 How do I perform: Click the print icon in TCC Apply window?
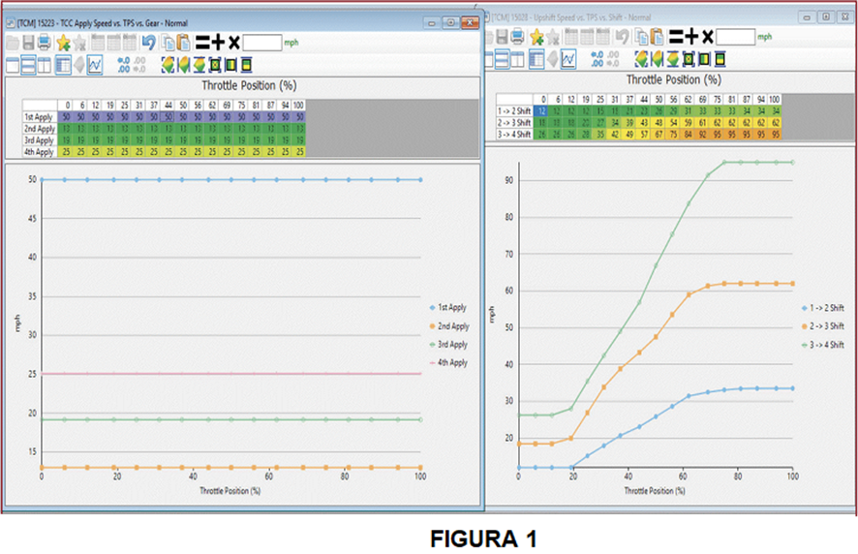point(45,42)
